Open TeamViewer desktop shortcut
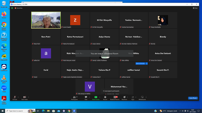This screenshot has height=113, width=202. (x=4, y=68)
